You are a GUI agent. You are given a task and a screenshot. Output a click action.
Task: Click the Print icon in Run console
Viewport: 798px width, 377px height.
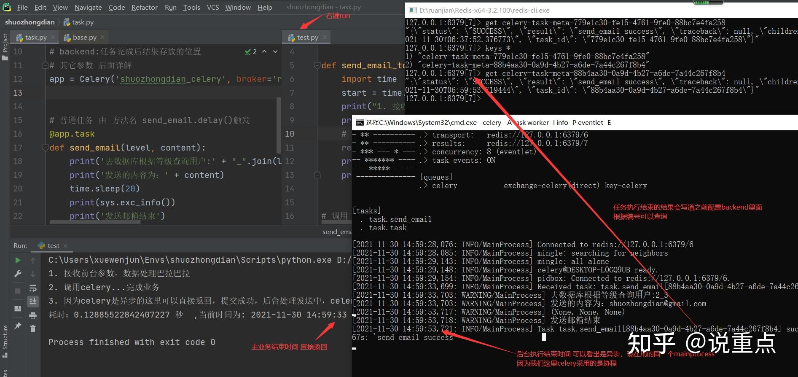pyautogui.click(x=33, y=315)
